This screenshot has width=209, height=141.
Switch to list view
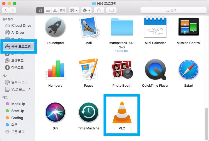pos(48,10)
